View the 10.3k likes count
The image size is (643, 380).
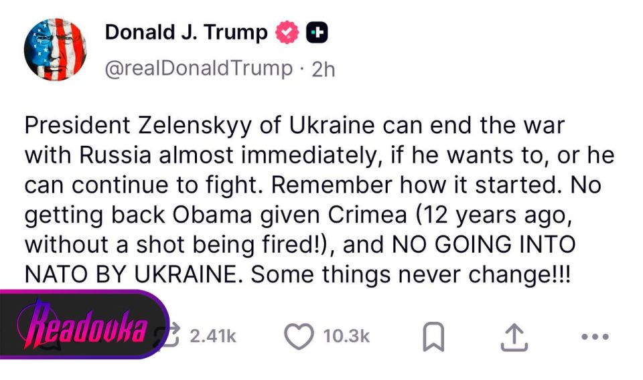point(346,337)
